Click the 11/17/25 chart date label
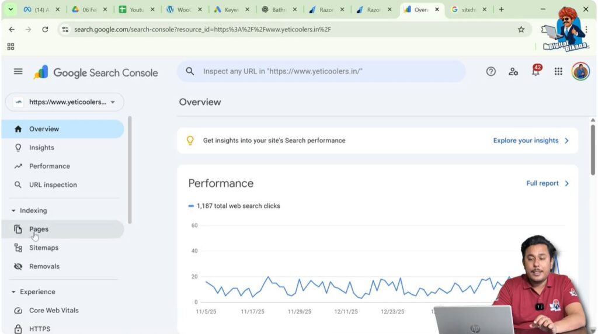The width and height of the screenshot is (598, 334). pyautogui.click(x=252, y=311)
